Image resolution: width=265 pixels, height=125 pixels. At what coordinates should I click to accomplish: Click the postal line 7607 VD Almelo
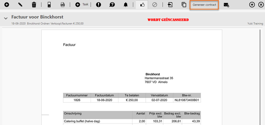156,82
